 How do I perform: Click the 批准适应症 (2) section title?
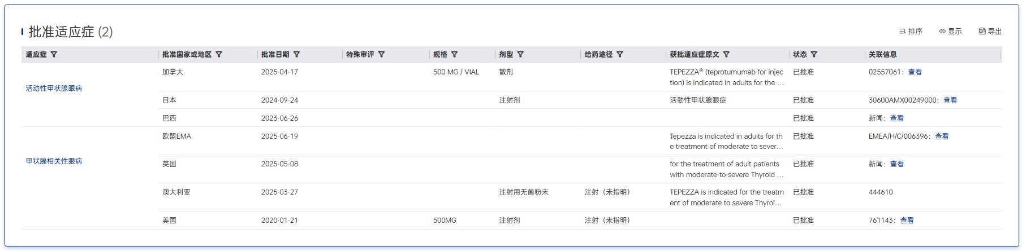pos(71,32)
